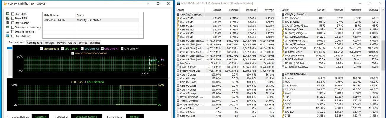
Task: Click the HWiNFO64 title bar app icon
Action: [x=178, y=4]
